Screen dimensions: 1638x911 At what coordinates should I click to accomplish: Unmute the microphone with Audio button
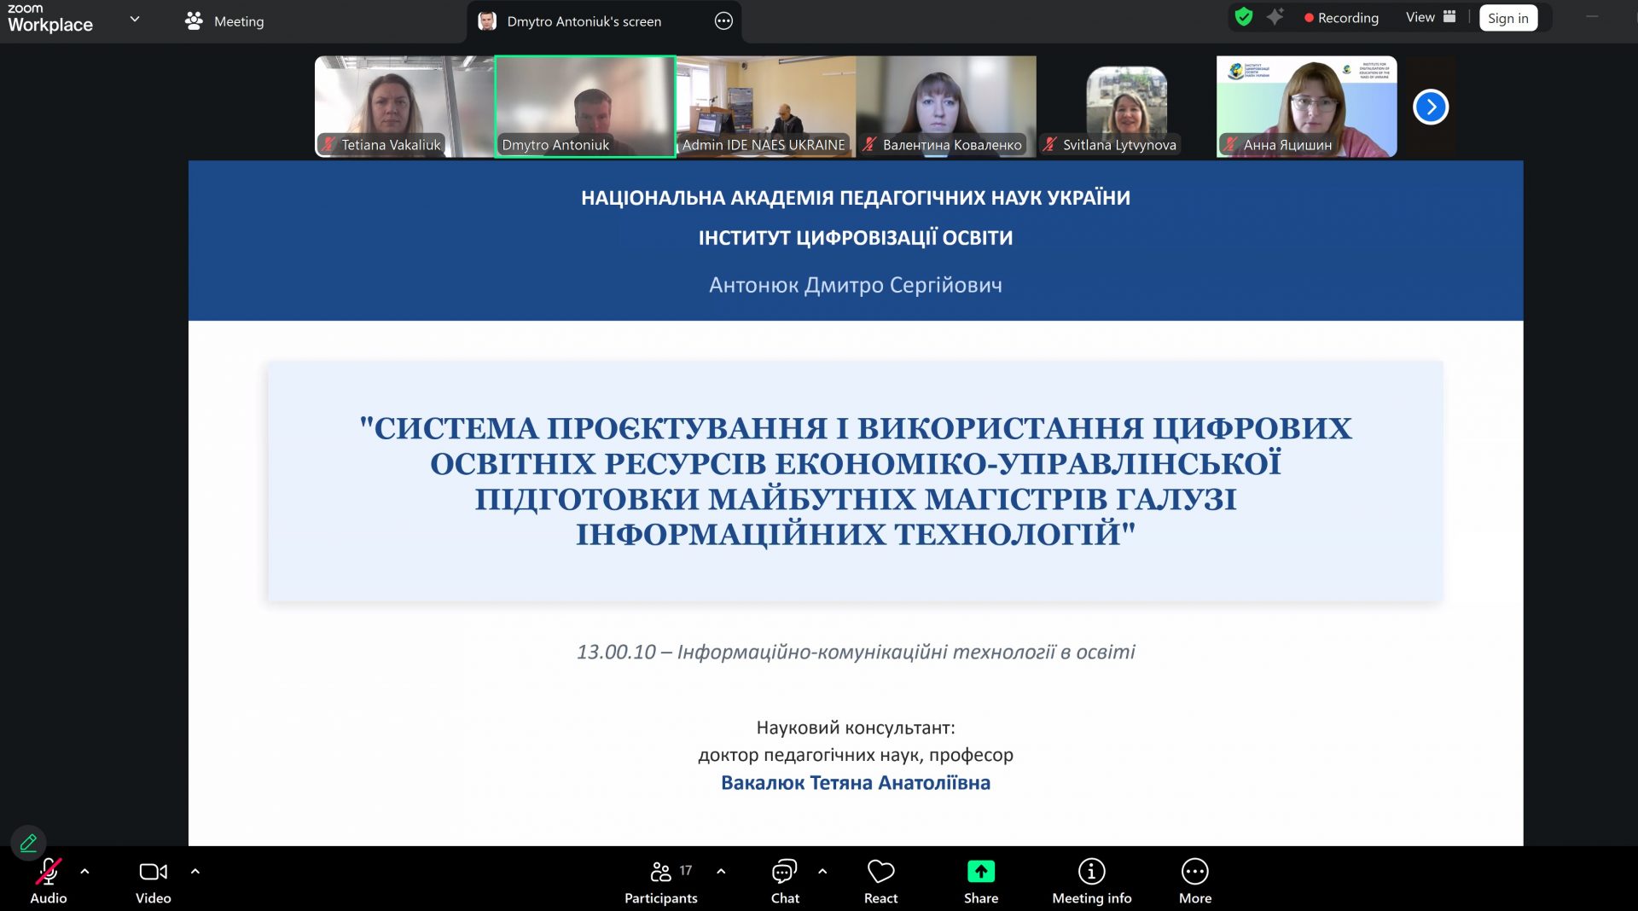48,881
